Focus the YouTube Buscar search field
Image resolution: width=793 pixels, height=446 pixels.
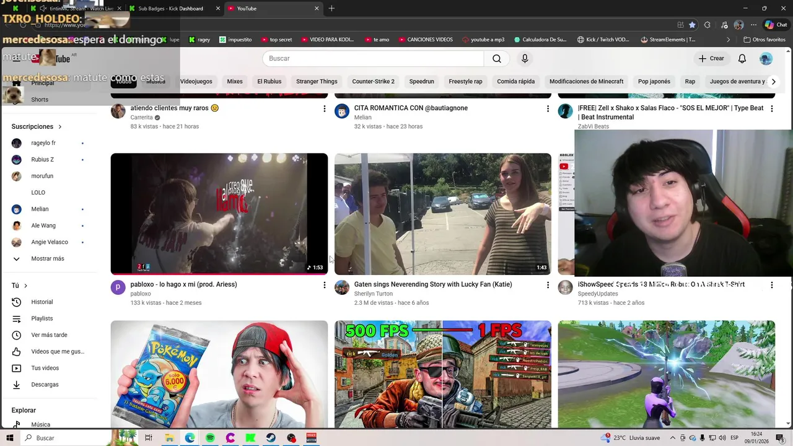click(373, 58)
